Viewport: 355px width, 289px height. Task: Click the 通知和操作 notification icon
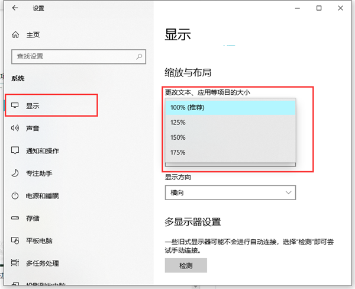(15, 151)
